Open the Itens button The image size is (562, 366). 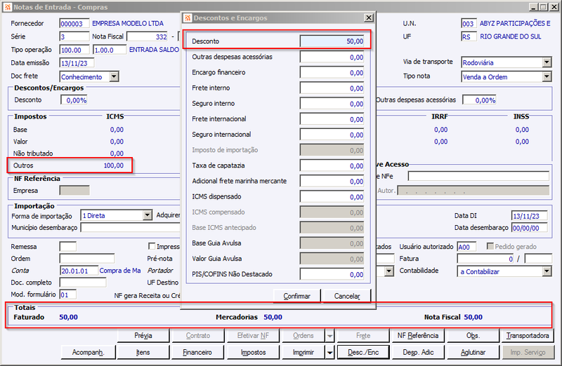coord(143,353)
